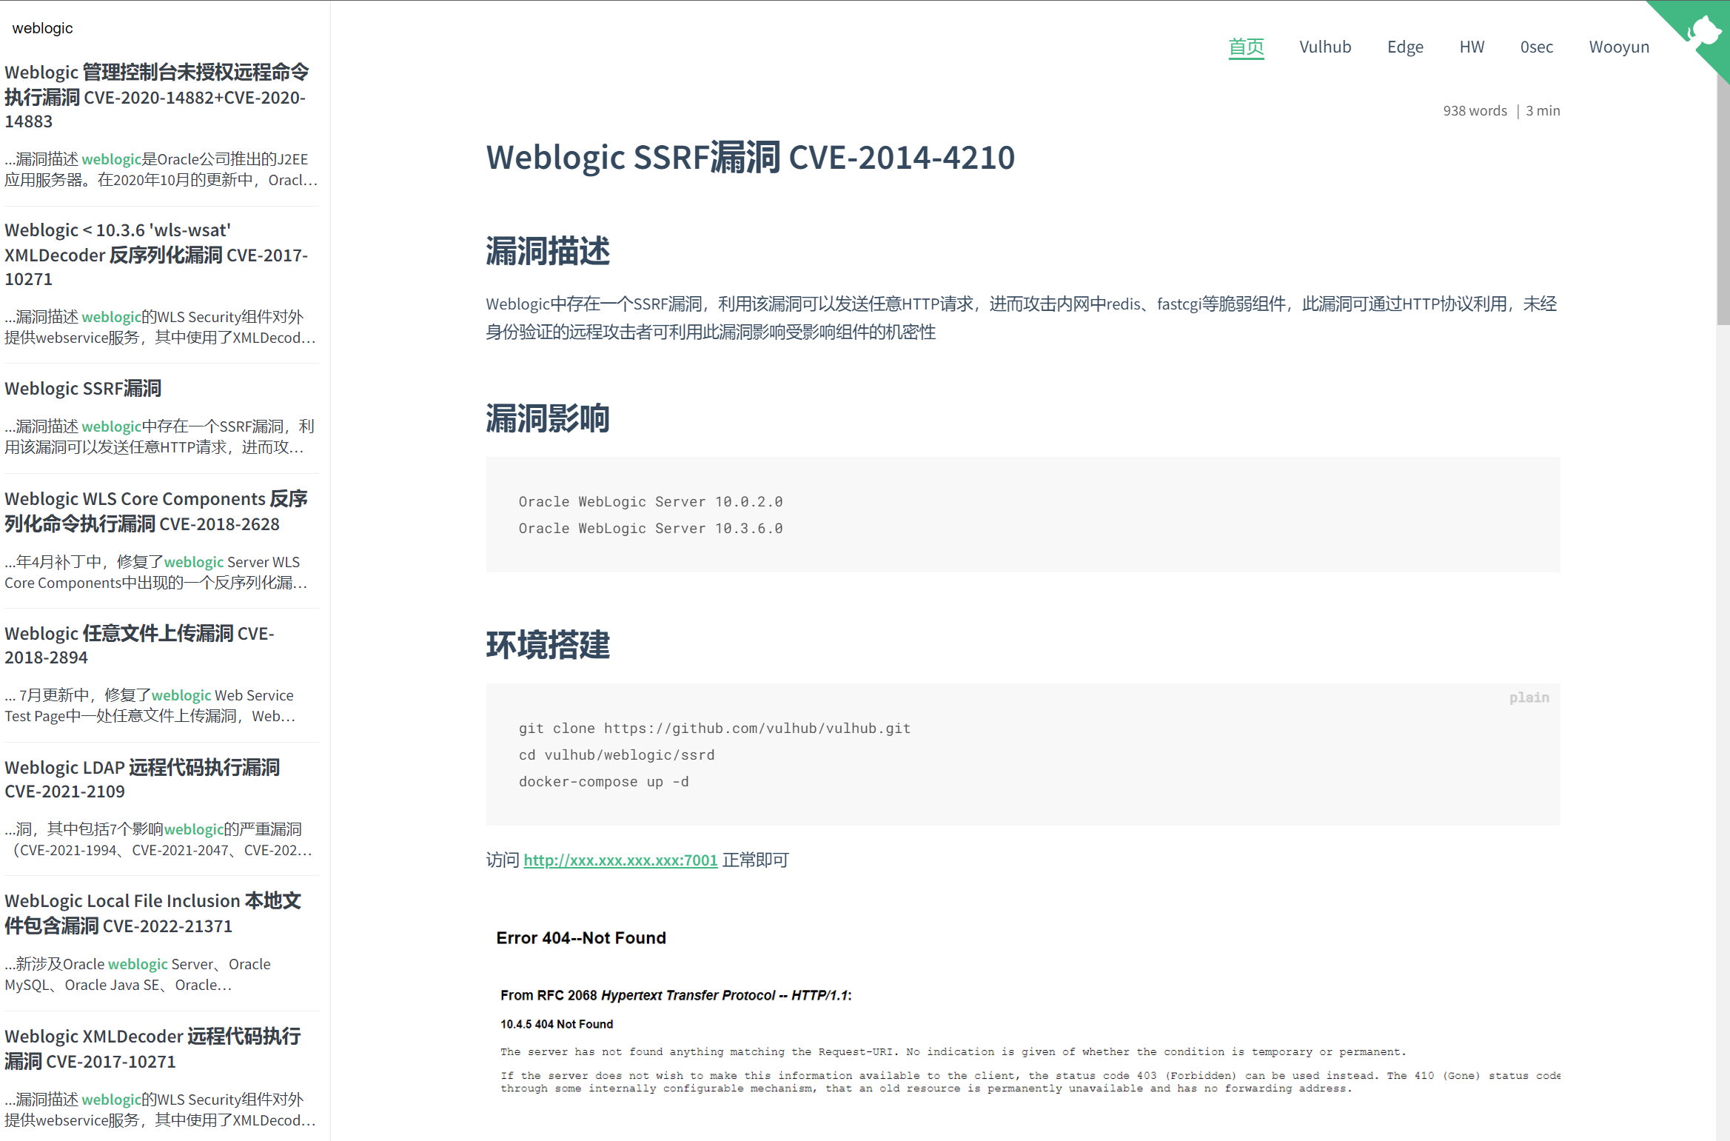Open the Local File Inclusion CVE-2022-21371 result
Screen dimensions: 1730x1141
tap(152, 912)
